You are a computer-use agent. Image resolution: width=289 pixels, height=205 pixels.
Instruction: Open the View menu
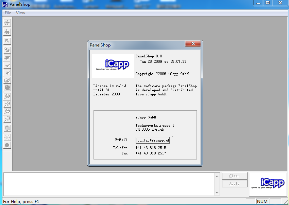(x=20, y=13)
